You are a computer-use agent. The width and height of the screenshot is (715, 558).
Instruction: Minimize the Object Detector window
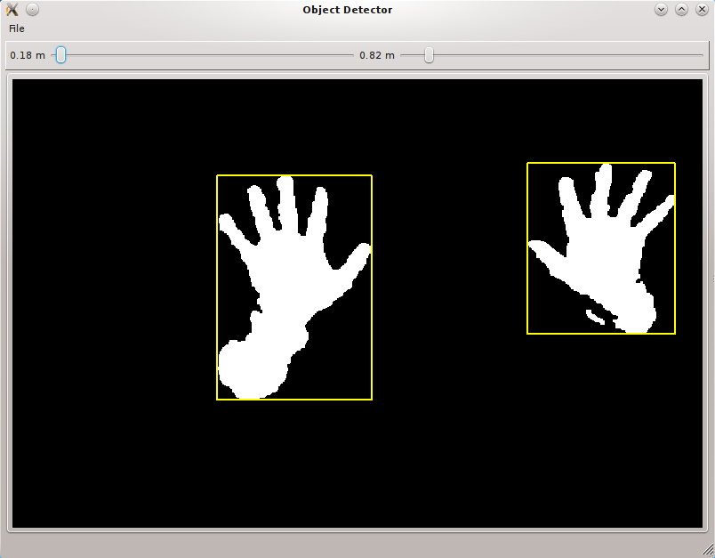661,9
